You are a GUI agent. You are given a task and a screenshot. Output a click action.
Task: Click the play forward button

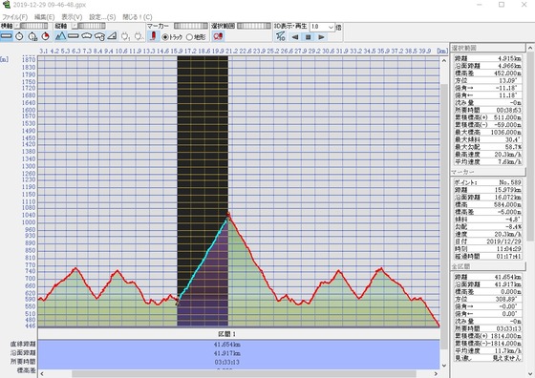point(321,37)
